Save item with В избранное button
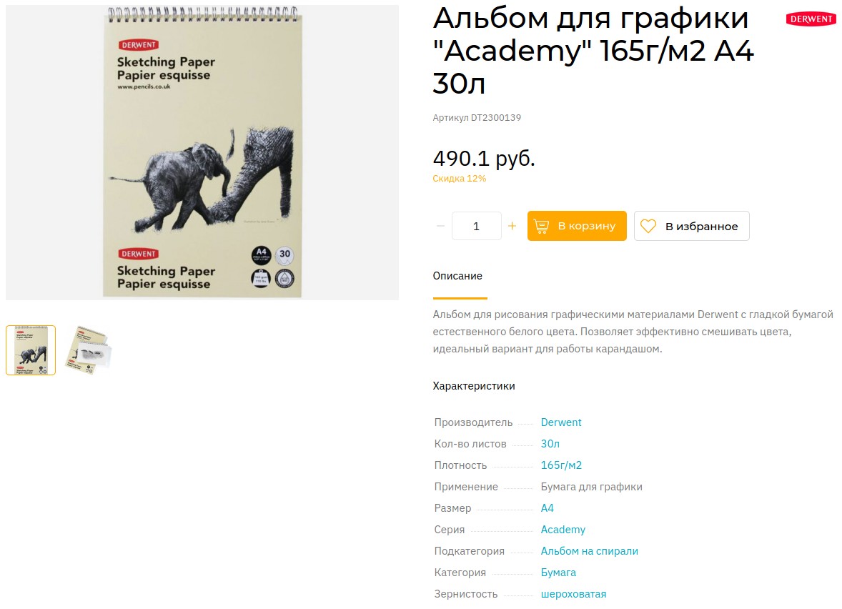The width and height of the screenshot is (842, 609). (692, 226)
